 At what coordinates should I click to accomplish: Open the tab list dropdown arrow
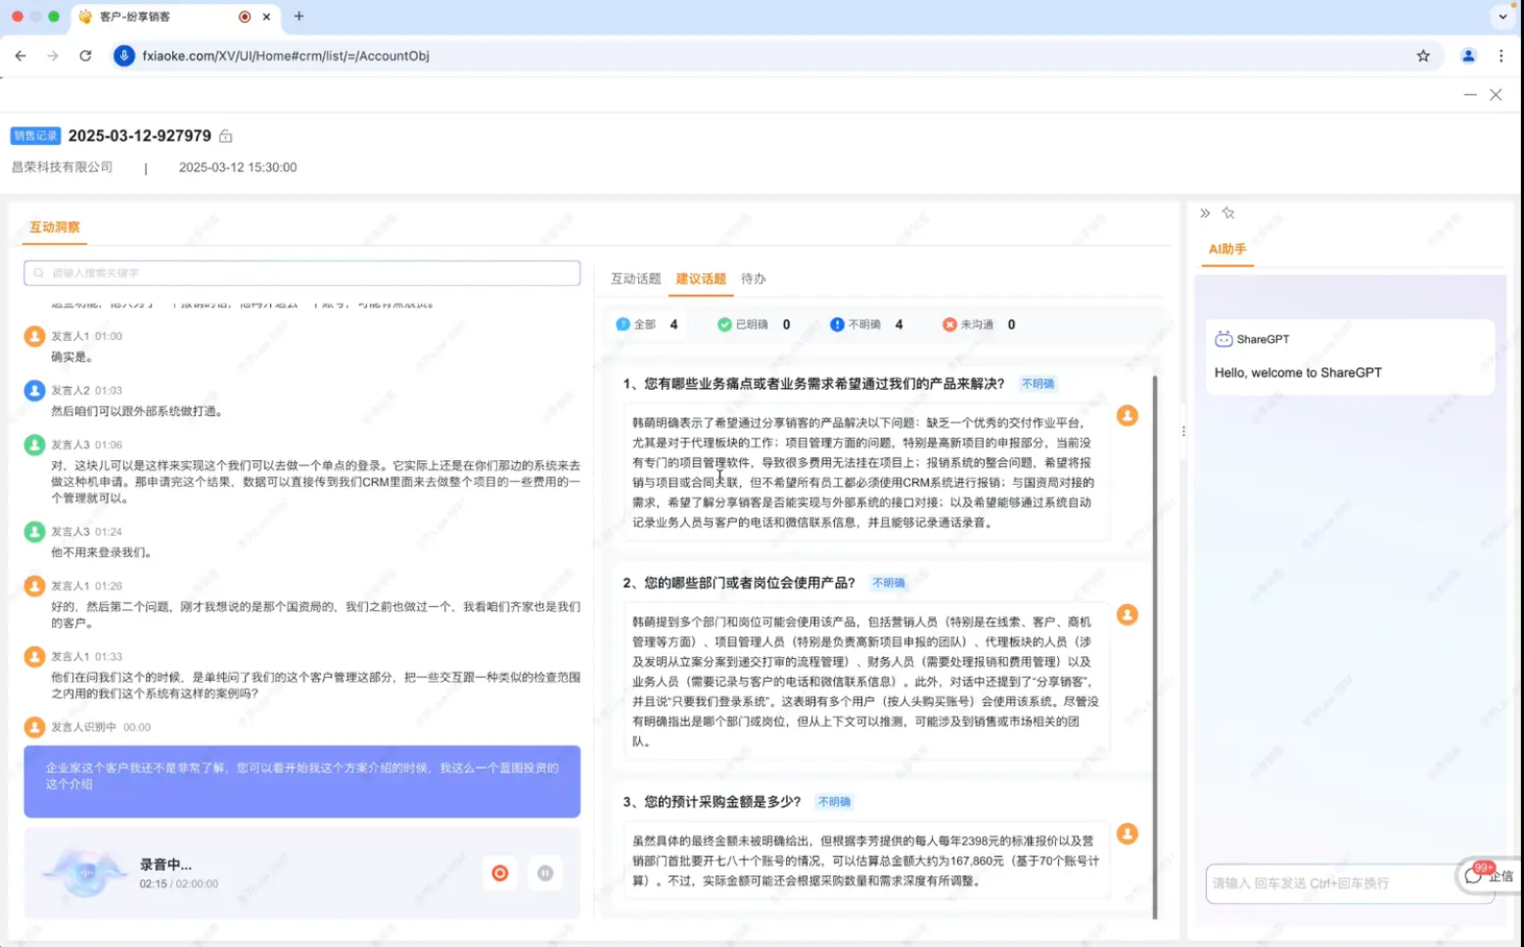tap(1502, 17)
